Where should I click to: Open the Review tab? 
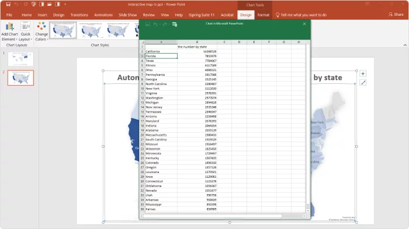point(148,15)
